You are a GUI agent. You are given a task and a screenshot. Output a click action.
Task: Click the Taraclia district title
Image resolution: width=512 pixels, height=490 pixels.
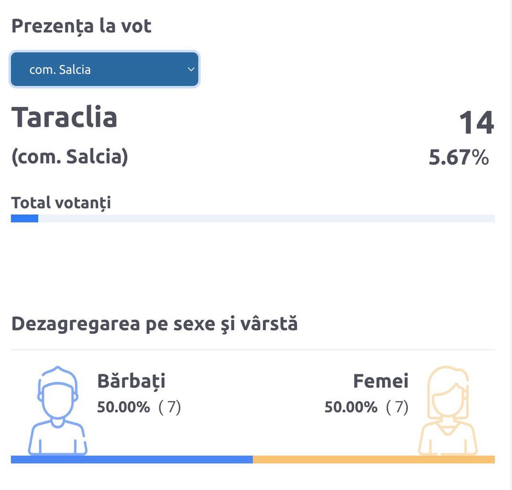coord(65,118)
